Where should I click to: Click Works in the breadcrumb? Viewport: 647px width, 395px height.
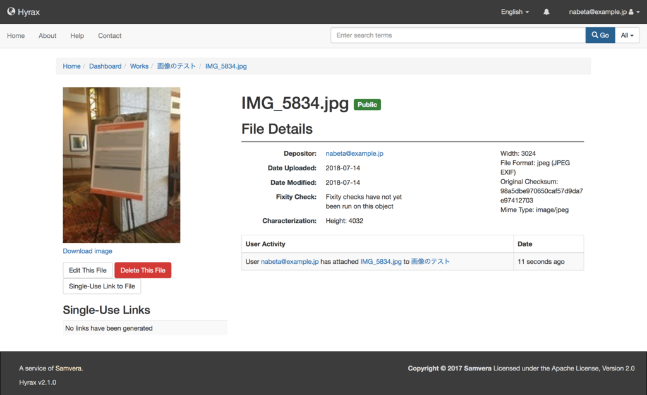pos(139,66)
